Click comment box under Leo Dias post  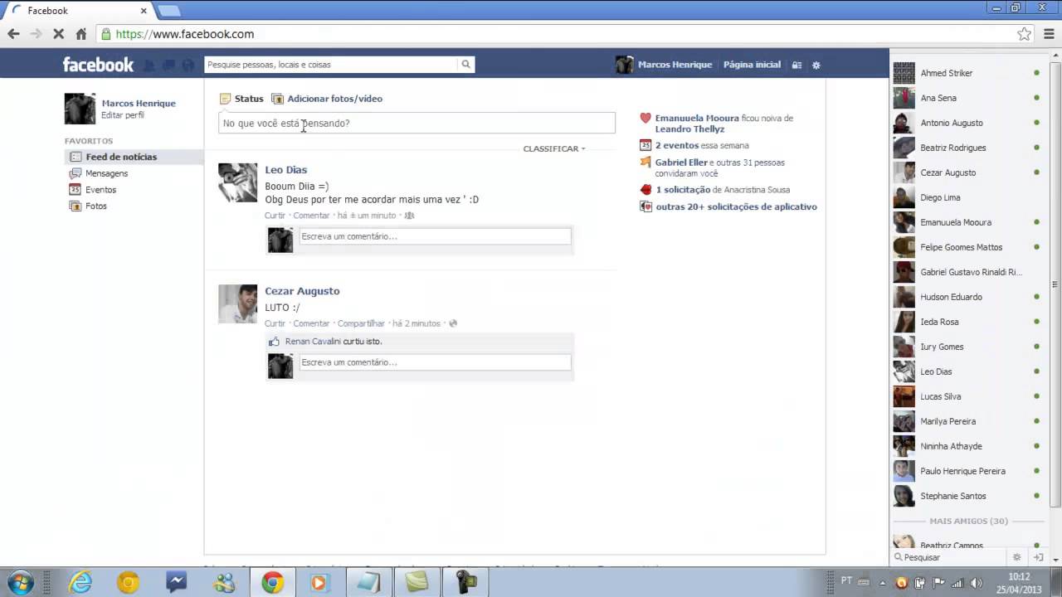(x=435, y=236)
